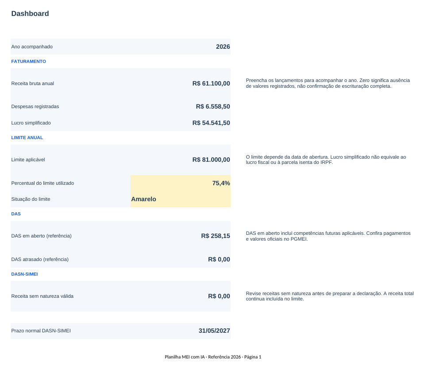Click the highlighted 75,4% cell

pyautogui.click(x=181, y=183)
